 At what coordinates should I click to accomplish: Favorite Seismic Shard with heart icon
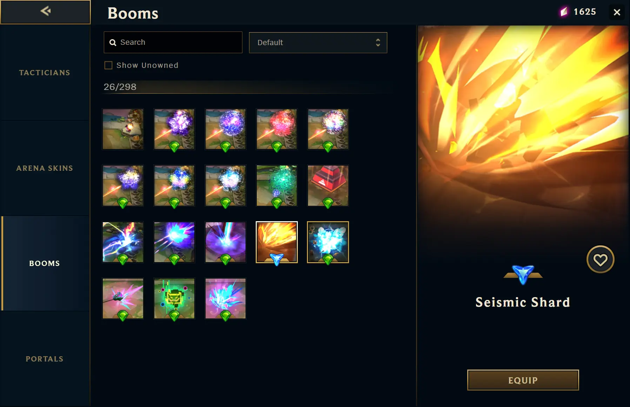[600, 260]
